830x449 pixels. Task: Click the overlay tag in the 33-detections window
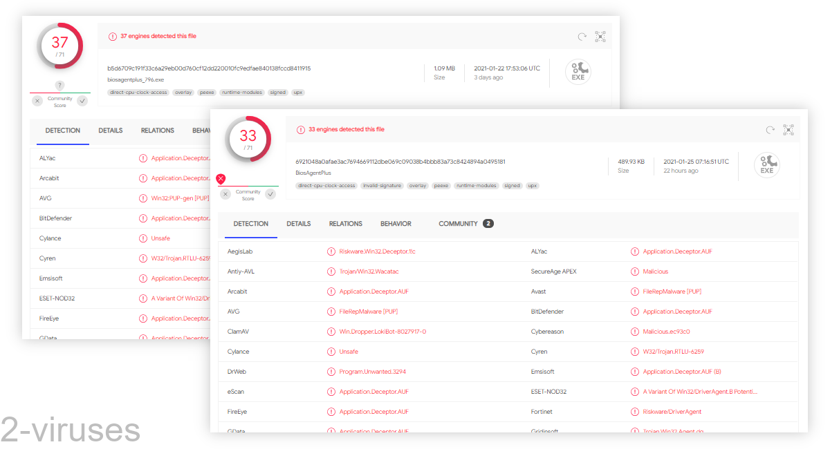pos(417,186)
